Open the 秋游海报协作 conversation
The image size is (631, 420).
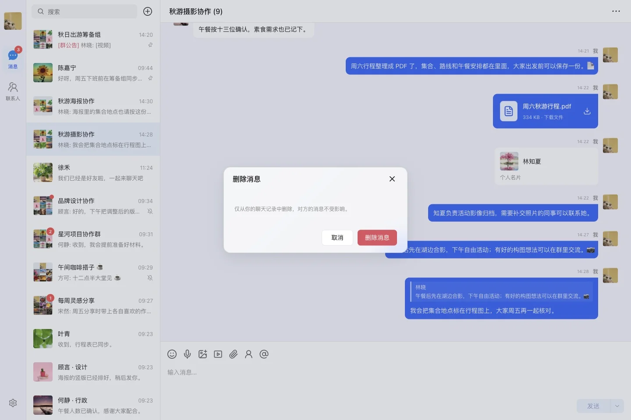93,106
